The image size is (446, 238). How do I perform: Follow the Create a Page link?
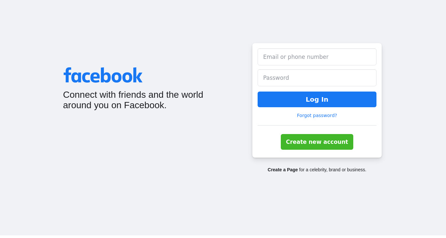pyautogui.click(x=283, y=170)
